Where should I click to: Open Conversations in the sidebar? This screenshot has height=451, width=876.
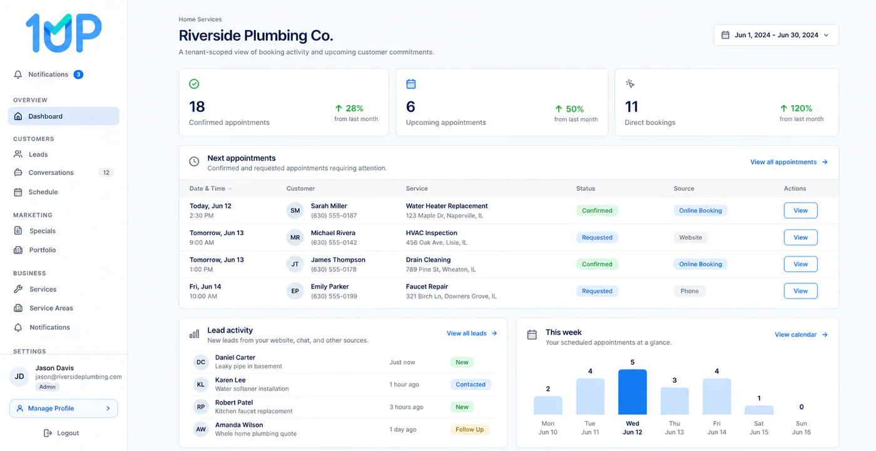pos(64,173)
